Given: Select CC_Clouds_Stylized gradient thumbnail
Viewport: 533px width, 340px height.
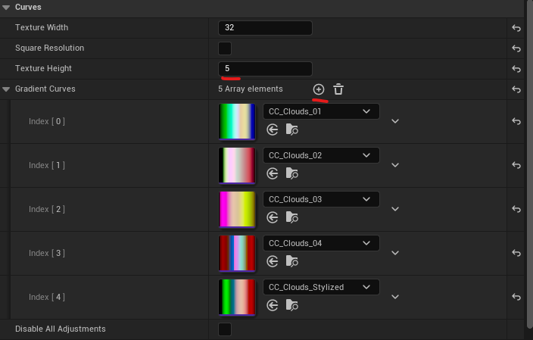Looking at the screenshot, I should [x=237, y=297].
